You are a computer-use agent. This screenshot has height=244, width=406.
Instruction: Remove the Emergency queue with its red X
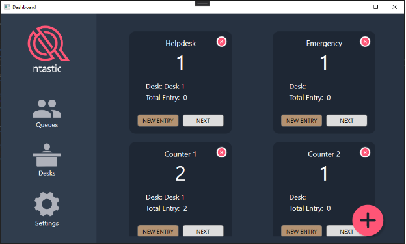pos(365,42)
